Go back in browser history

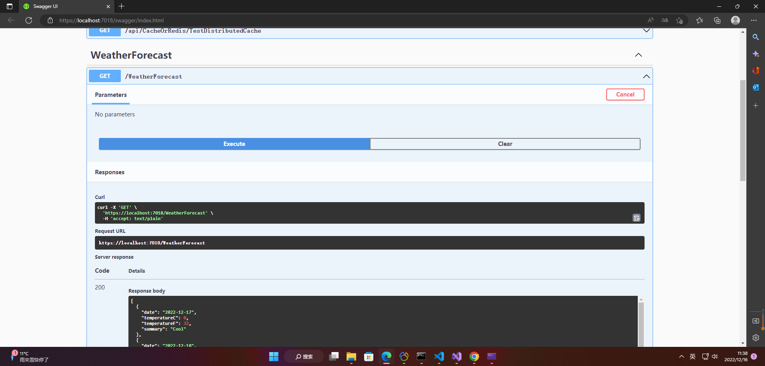click(x=11, y=20)
